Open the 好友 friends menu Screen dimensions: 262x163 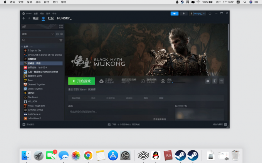coord(42,13)
